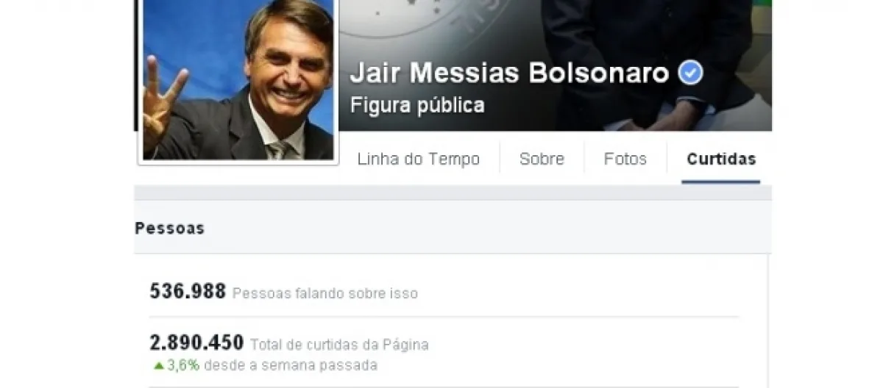
Task: Click the blue underline beneath Curtidas
Action: [x=720, y=181]
